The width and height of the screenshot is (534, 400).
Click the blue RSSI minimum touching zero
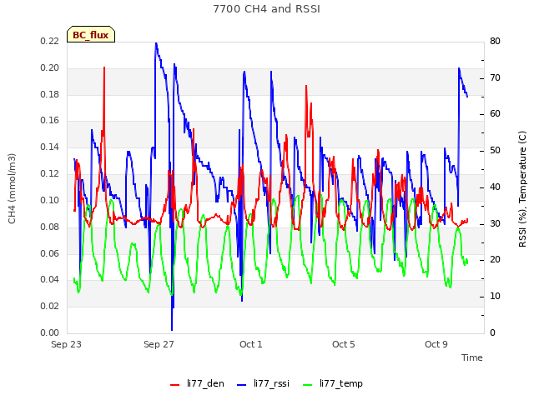click(172, 329)
